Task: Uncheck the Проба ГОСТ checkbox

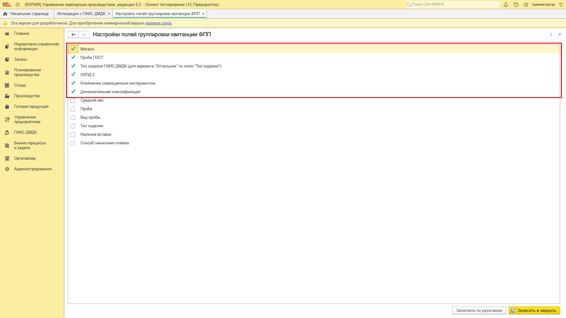Action: pos(73,57)
